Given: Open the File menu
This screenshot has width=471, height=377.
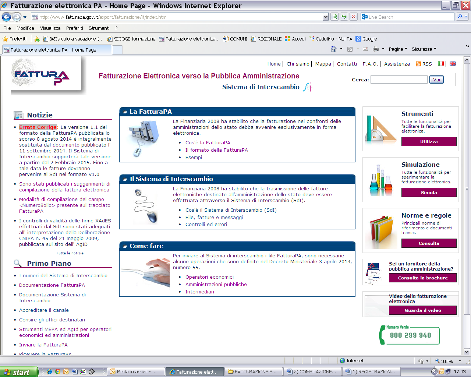Looking at the screenshot, I should pos(7,28).
